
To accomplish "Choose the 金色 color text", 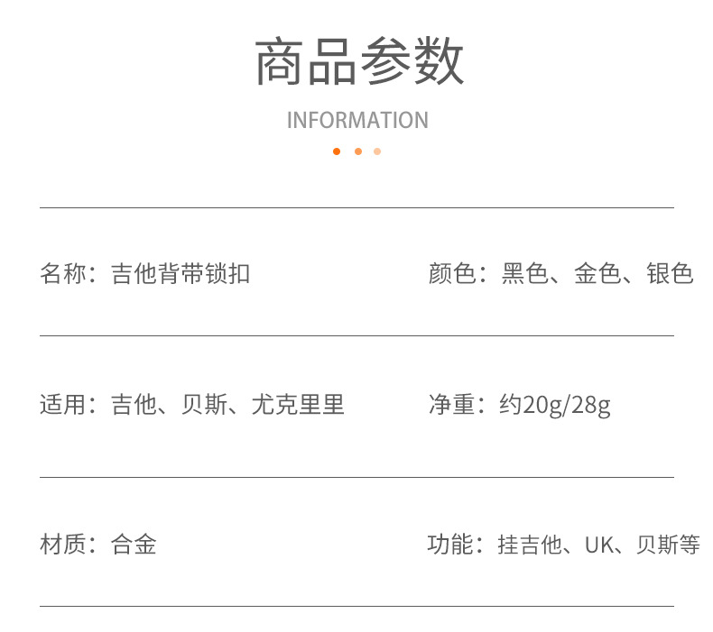I will coord(597,274).
